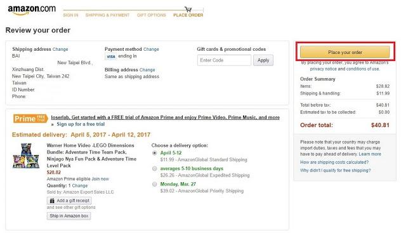Click the gift icon on Add a gift receipt
The image size is (406, 233).
[x=52, y=201]
